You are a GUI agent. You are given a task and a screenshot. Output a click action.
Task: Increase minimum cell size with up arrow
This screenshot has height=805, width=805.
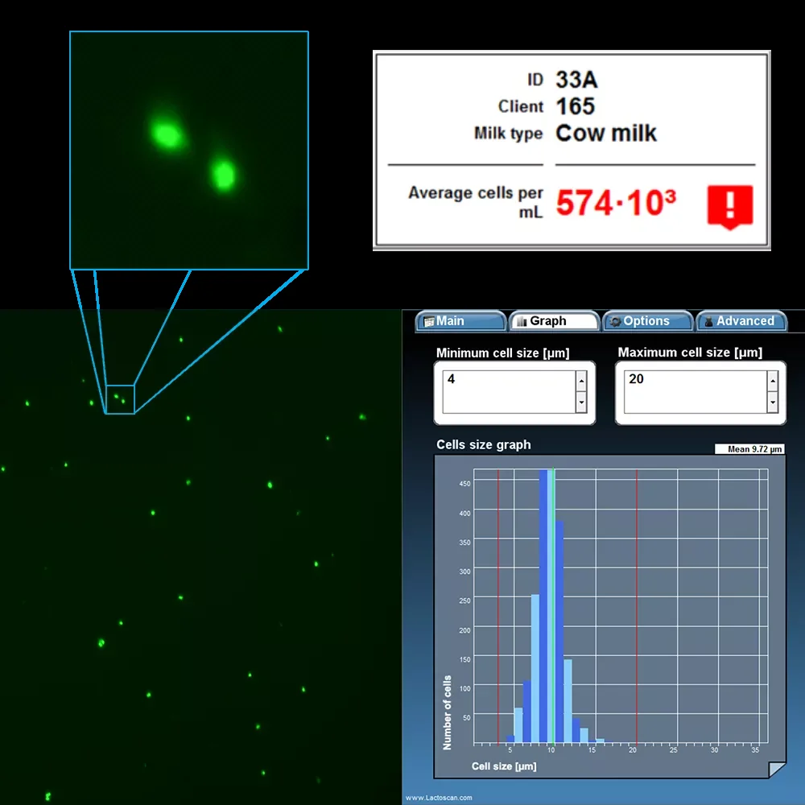pyautogui.click(x=581, y=381)
